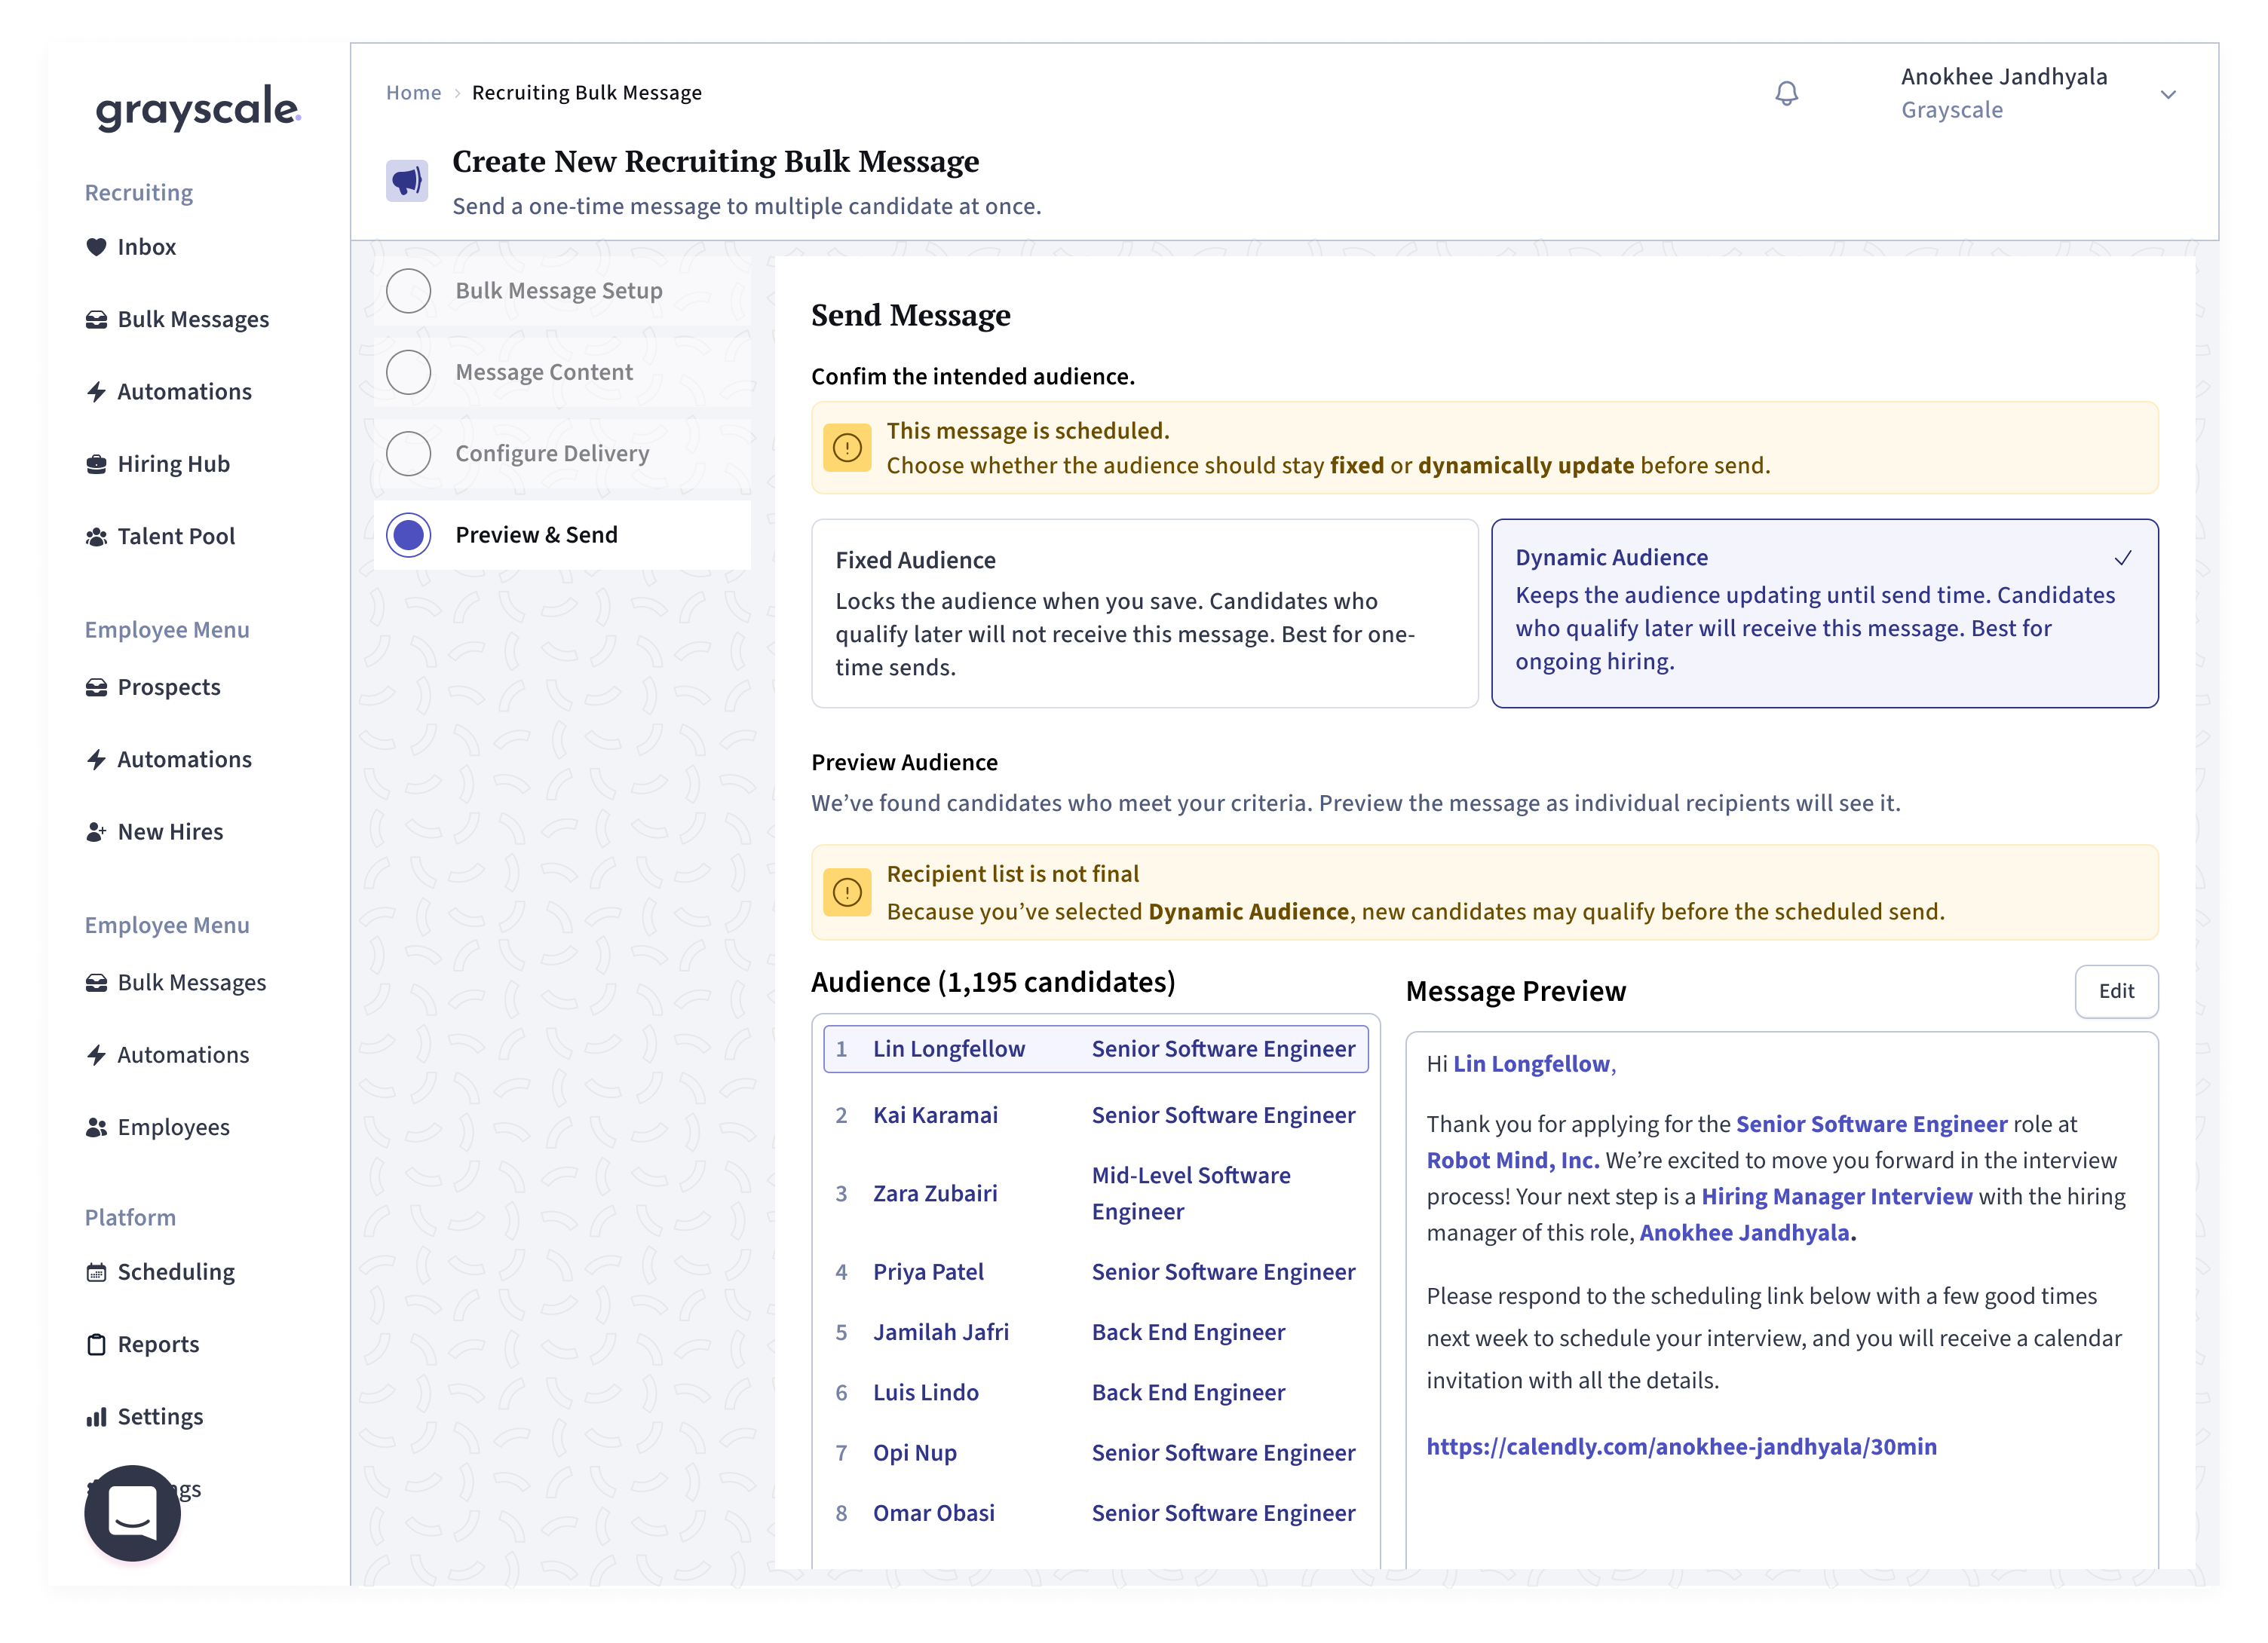Choose the Dynamic Audience card
The image size is (2268, 1643).
1824,613
